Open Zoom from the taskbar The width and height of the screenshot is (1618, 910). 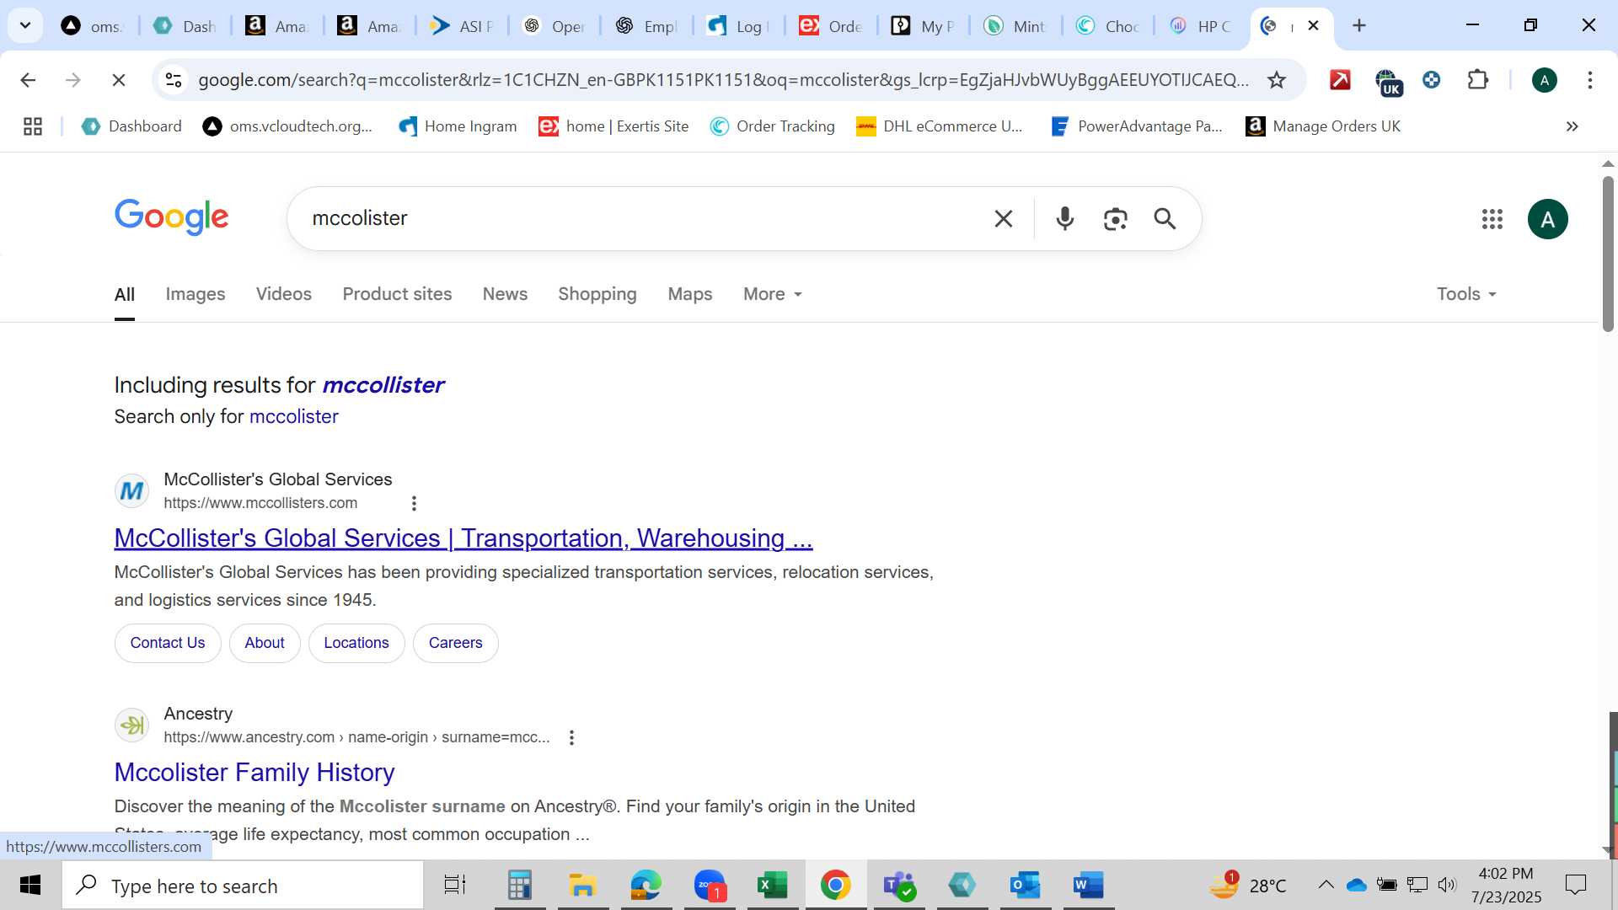710,886
